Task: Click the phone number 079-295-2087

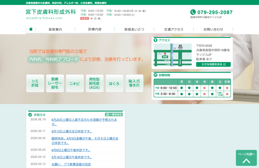Action: (215, 12)
